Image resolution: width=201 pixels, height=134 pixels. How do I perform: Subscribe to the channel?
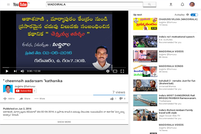(x=24, y=91)
